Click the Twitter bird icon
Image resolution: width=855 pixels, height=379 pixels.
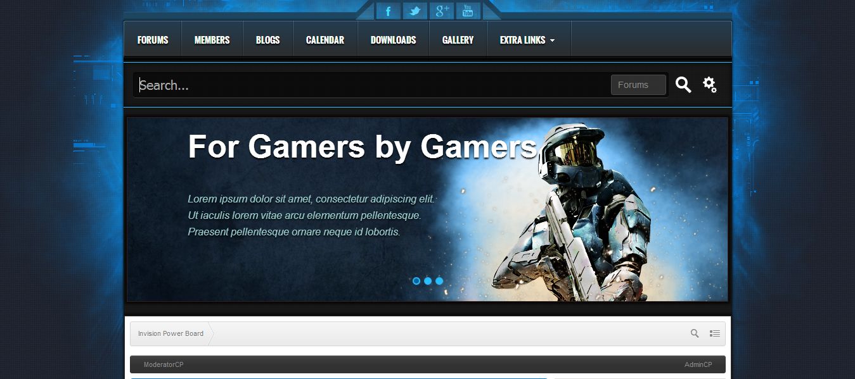tap(415, 11)
